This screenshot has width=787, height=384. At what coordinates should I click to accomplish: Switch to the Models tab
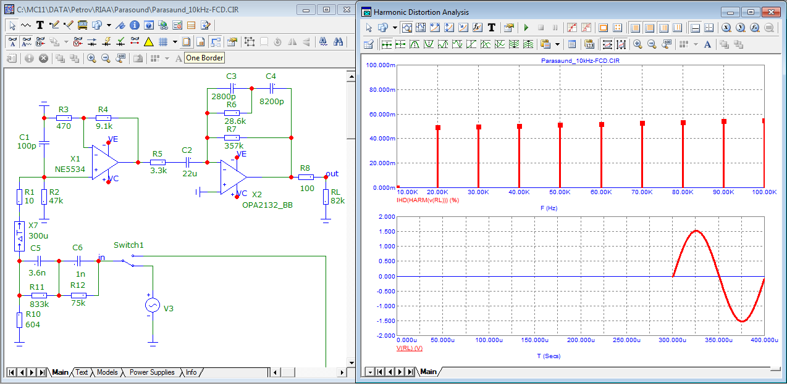(x=107, y=372)
